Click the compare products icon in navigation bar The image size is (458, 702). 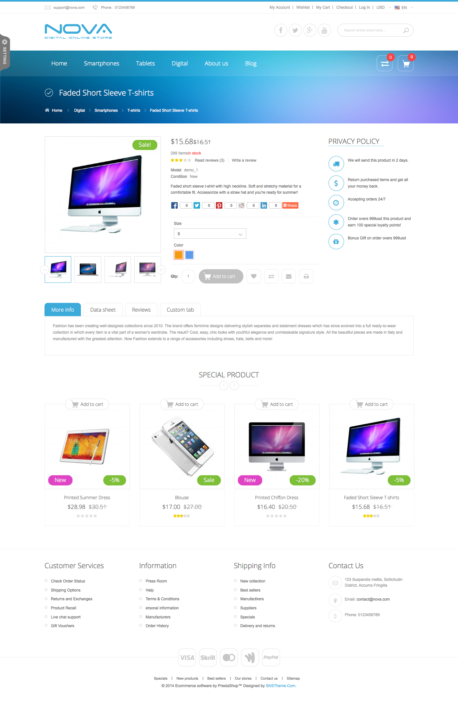tap(385, 63)
